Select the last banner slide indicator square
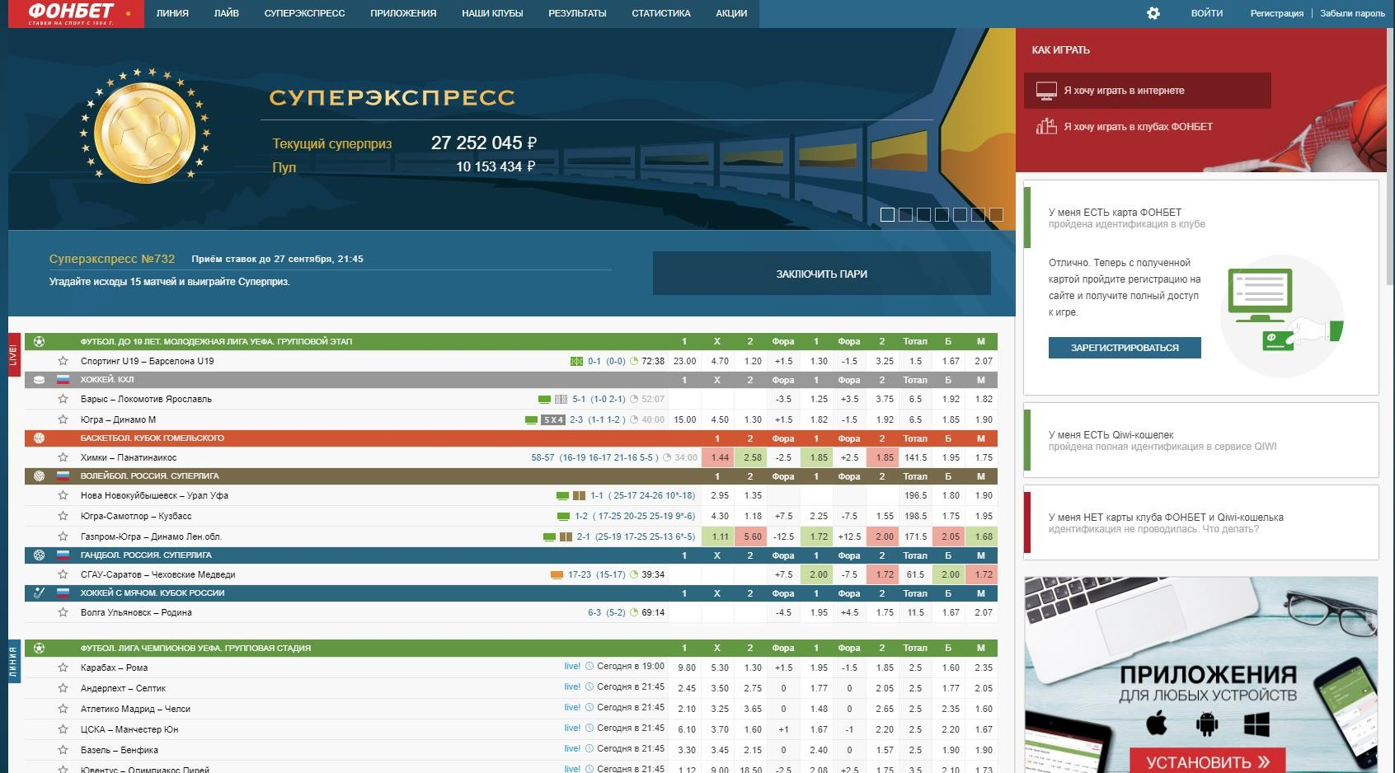This screenshot has height=773, width=1395. click(x=996, y=215)
